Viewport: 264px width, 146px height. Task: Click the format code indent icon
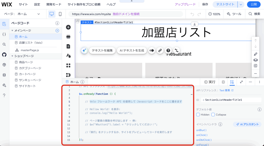click(223, 82)
